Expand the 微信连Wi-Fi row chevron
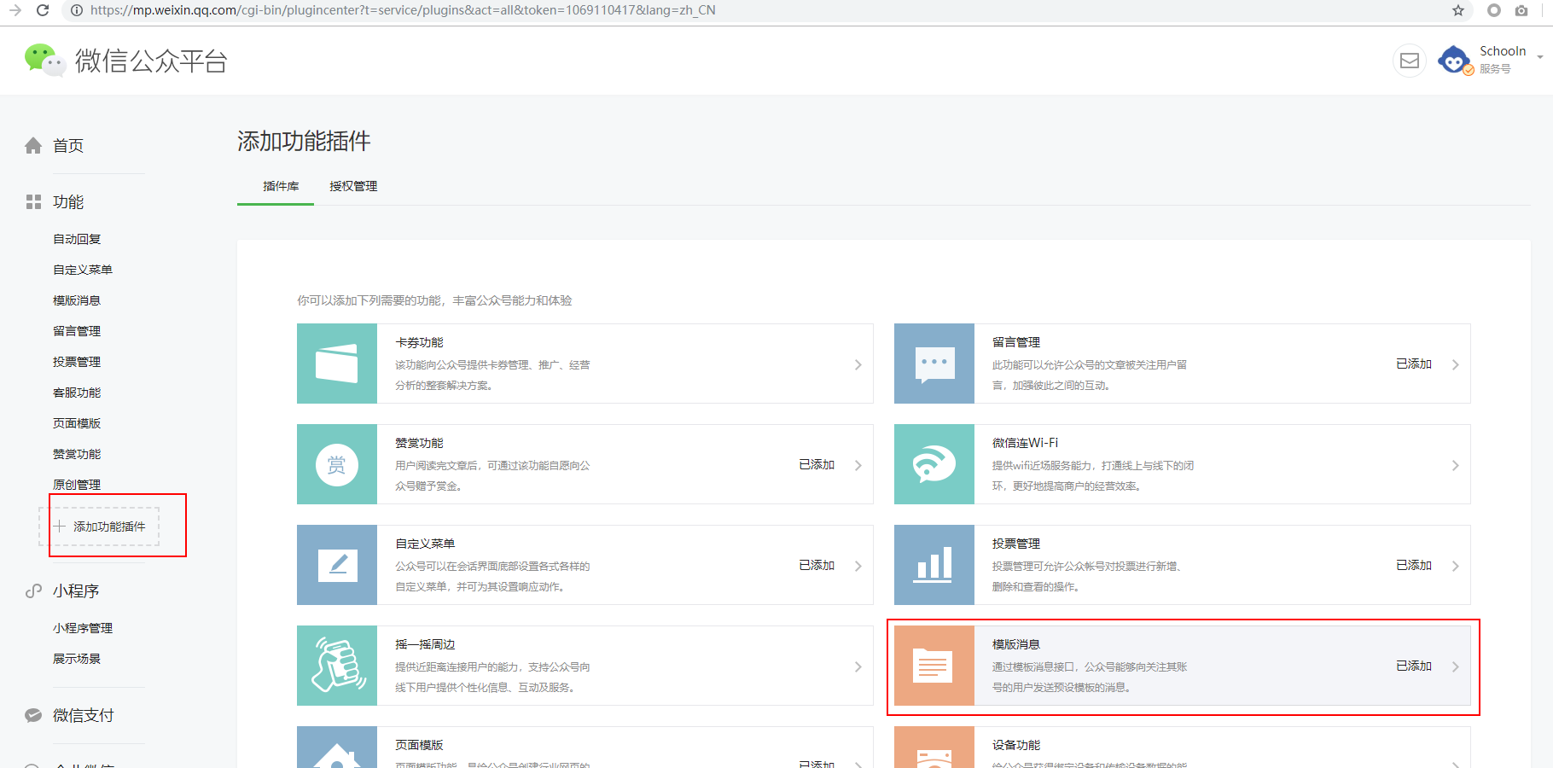Screen dimensions: 1553x768 pyautogui.click(x=1456, y=465)
